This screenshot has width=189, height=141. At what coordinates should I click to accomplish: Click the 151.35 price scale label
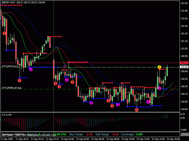[x=184, y=34]
